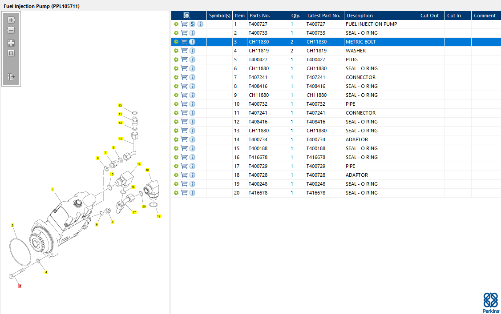Screen dimensions: 501x314
Task: Click the METRIC BOLT description cell
Action: tap(381, 42)
